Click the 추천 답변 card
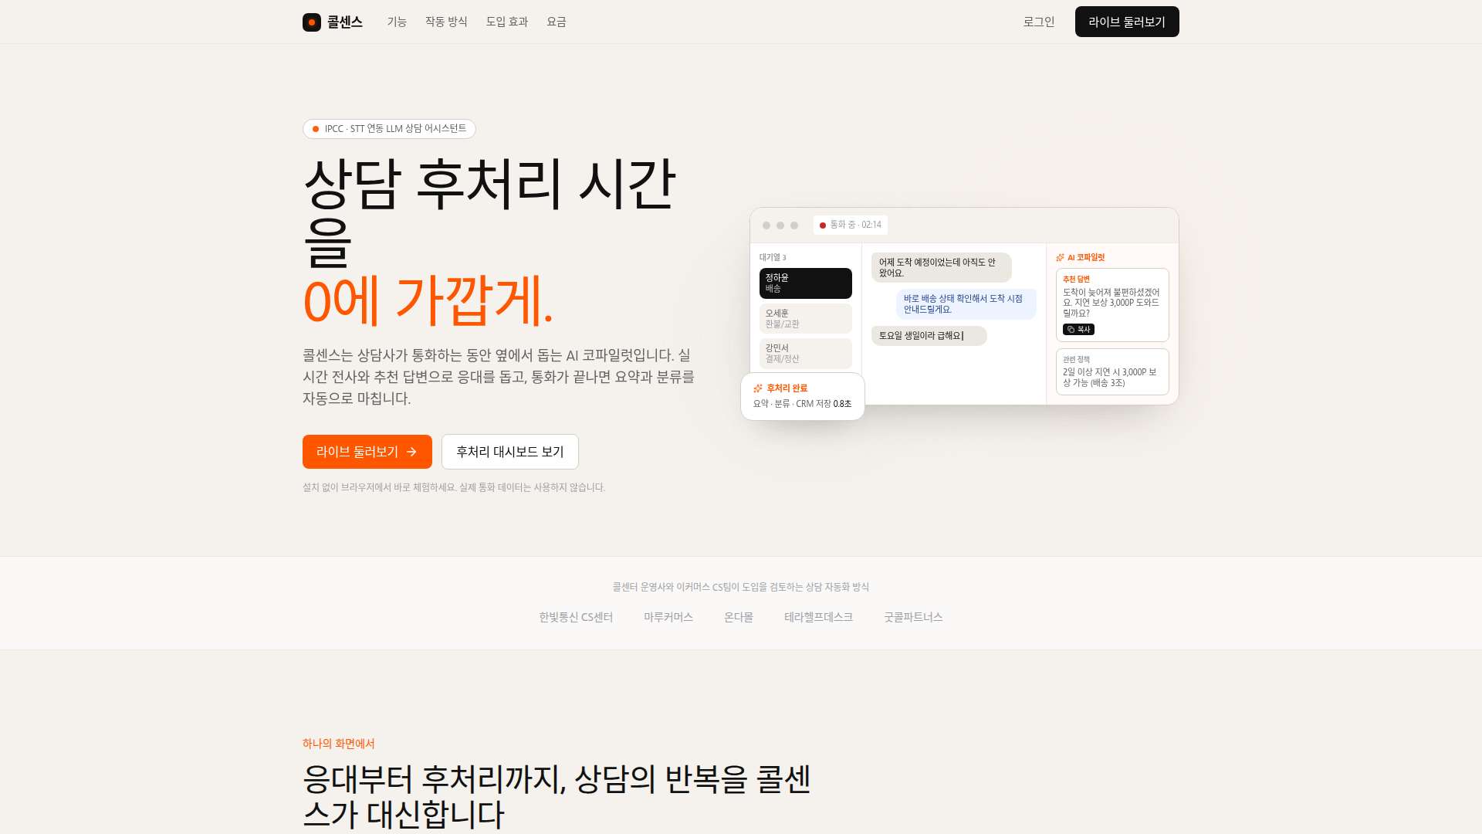This screenshot has width=1482, height=834. tap(1112, 305)
